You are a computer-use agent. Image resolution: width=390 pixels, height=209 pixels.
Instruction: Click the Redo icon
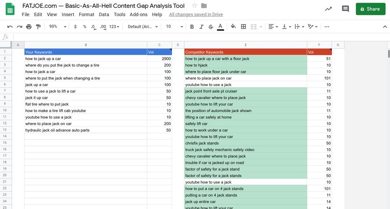click(x=19, y=27)
